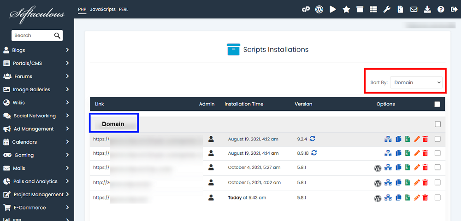Check the box for October 4 5:27 am row
Viewport: 461px width, 221px height.
437,167
